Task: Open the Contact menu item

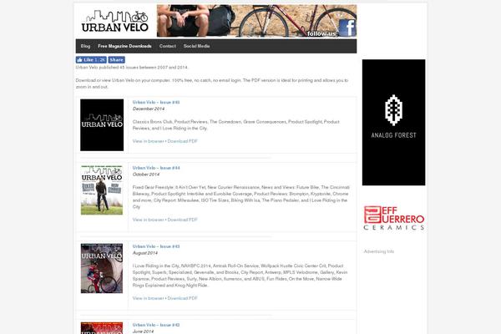Action: tap(168, 46)
